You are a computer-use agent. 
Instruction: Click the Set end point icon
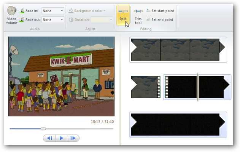(148, 19)
